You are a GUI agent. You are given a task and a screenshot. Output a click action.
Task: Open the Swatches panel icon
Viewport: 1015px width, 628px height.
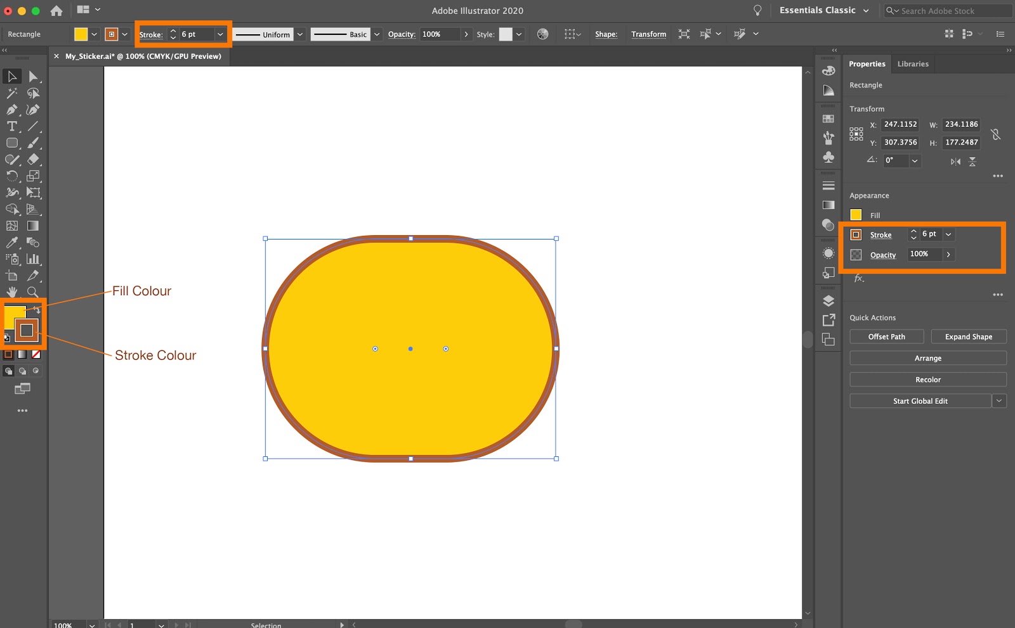pos(828,118)
